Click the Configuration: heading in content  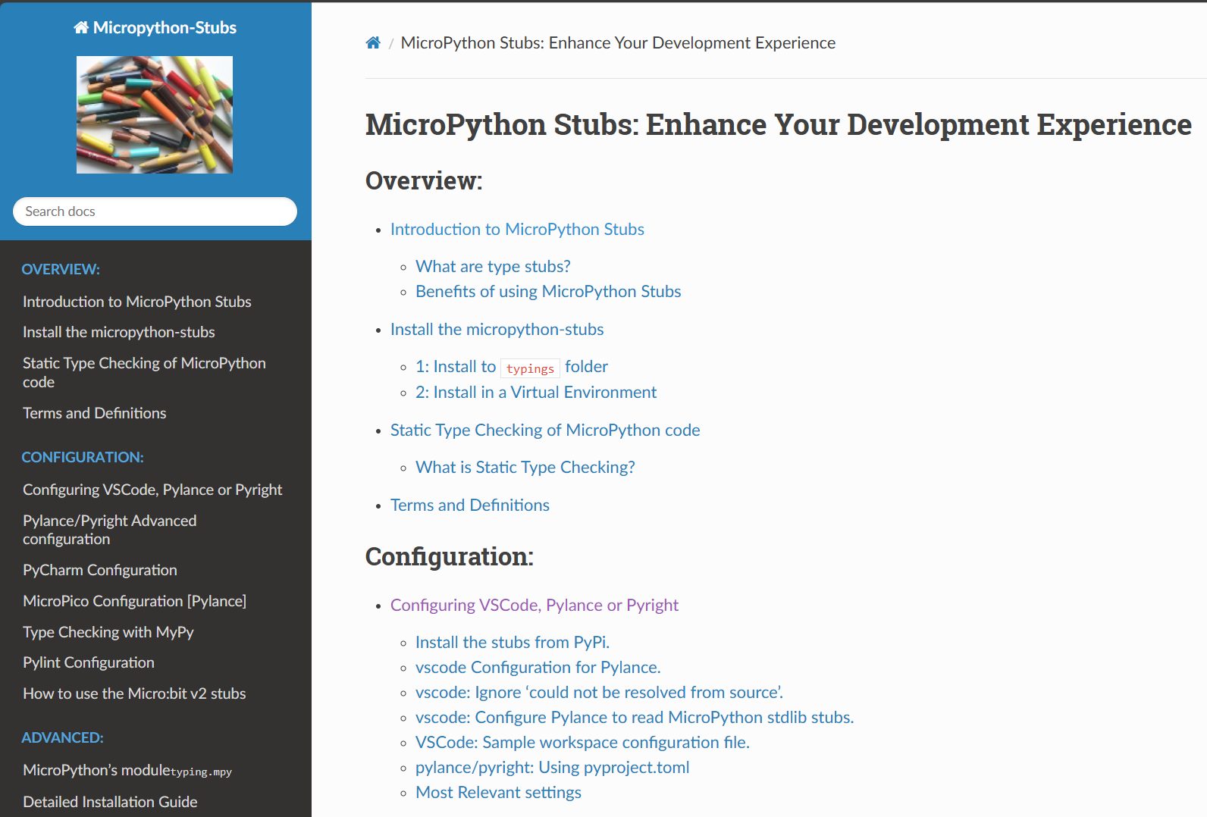click(450, 557)
